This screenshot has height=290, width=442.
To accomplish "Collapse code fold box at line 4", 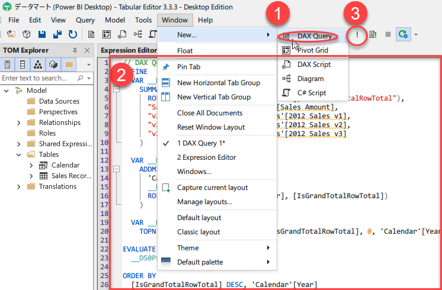I will pyautogui.click(x=116, y=89).
